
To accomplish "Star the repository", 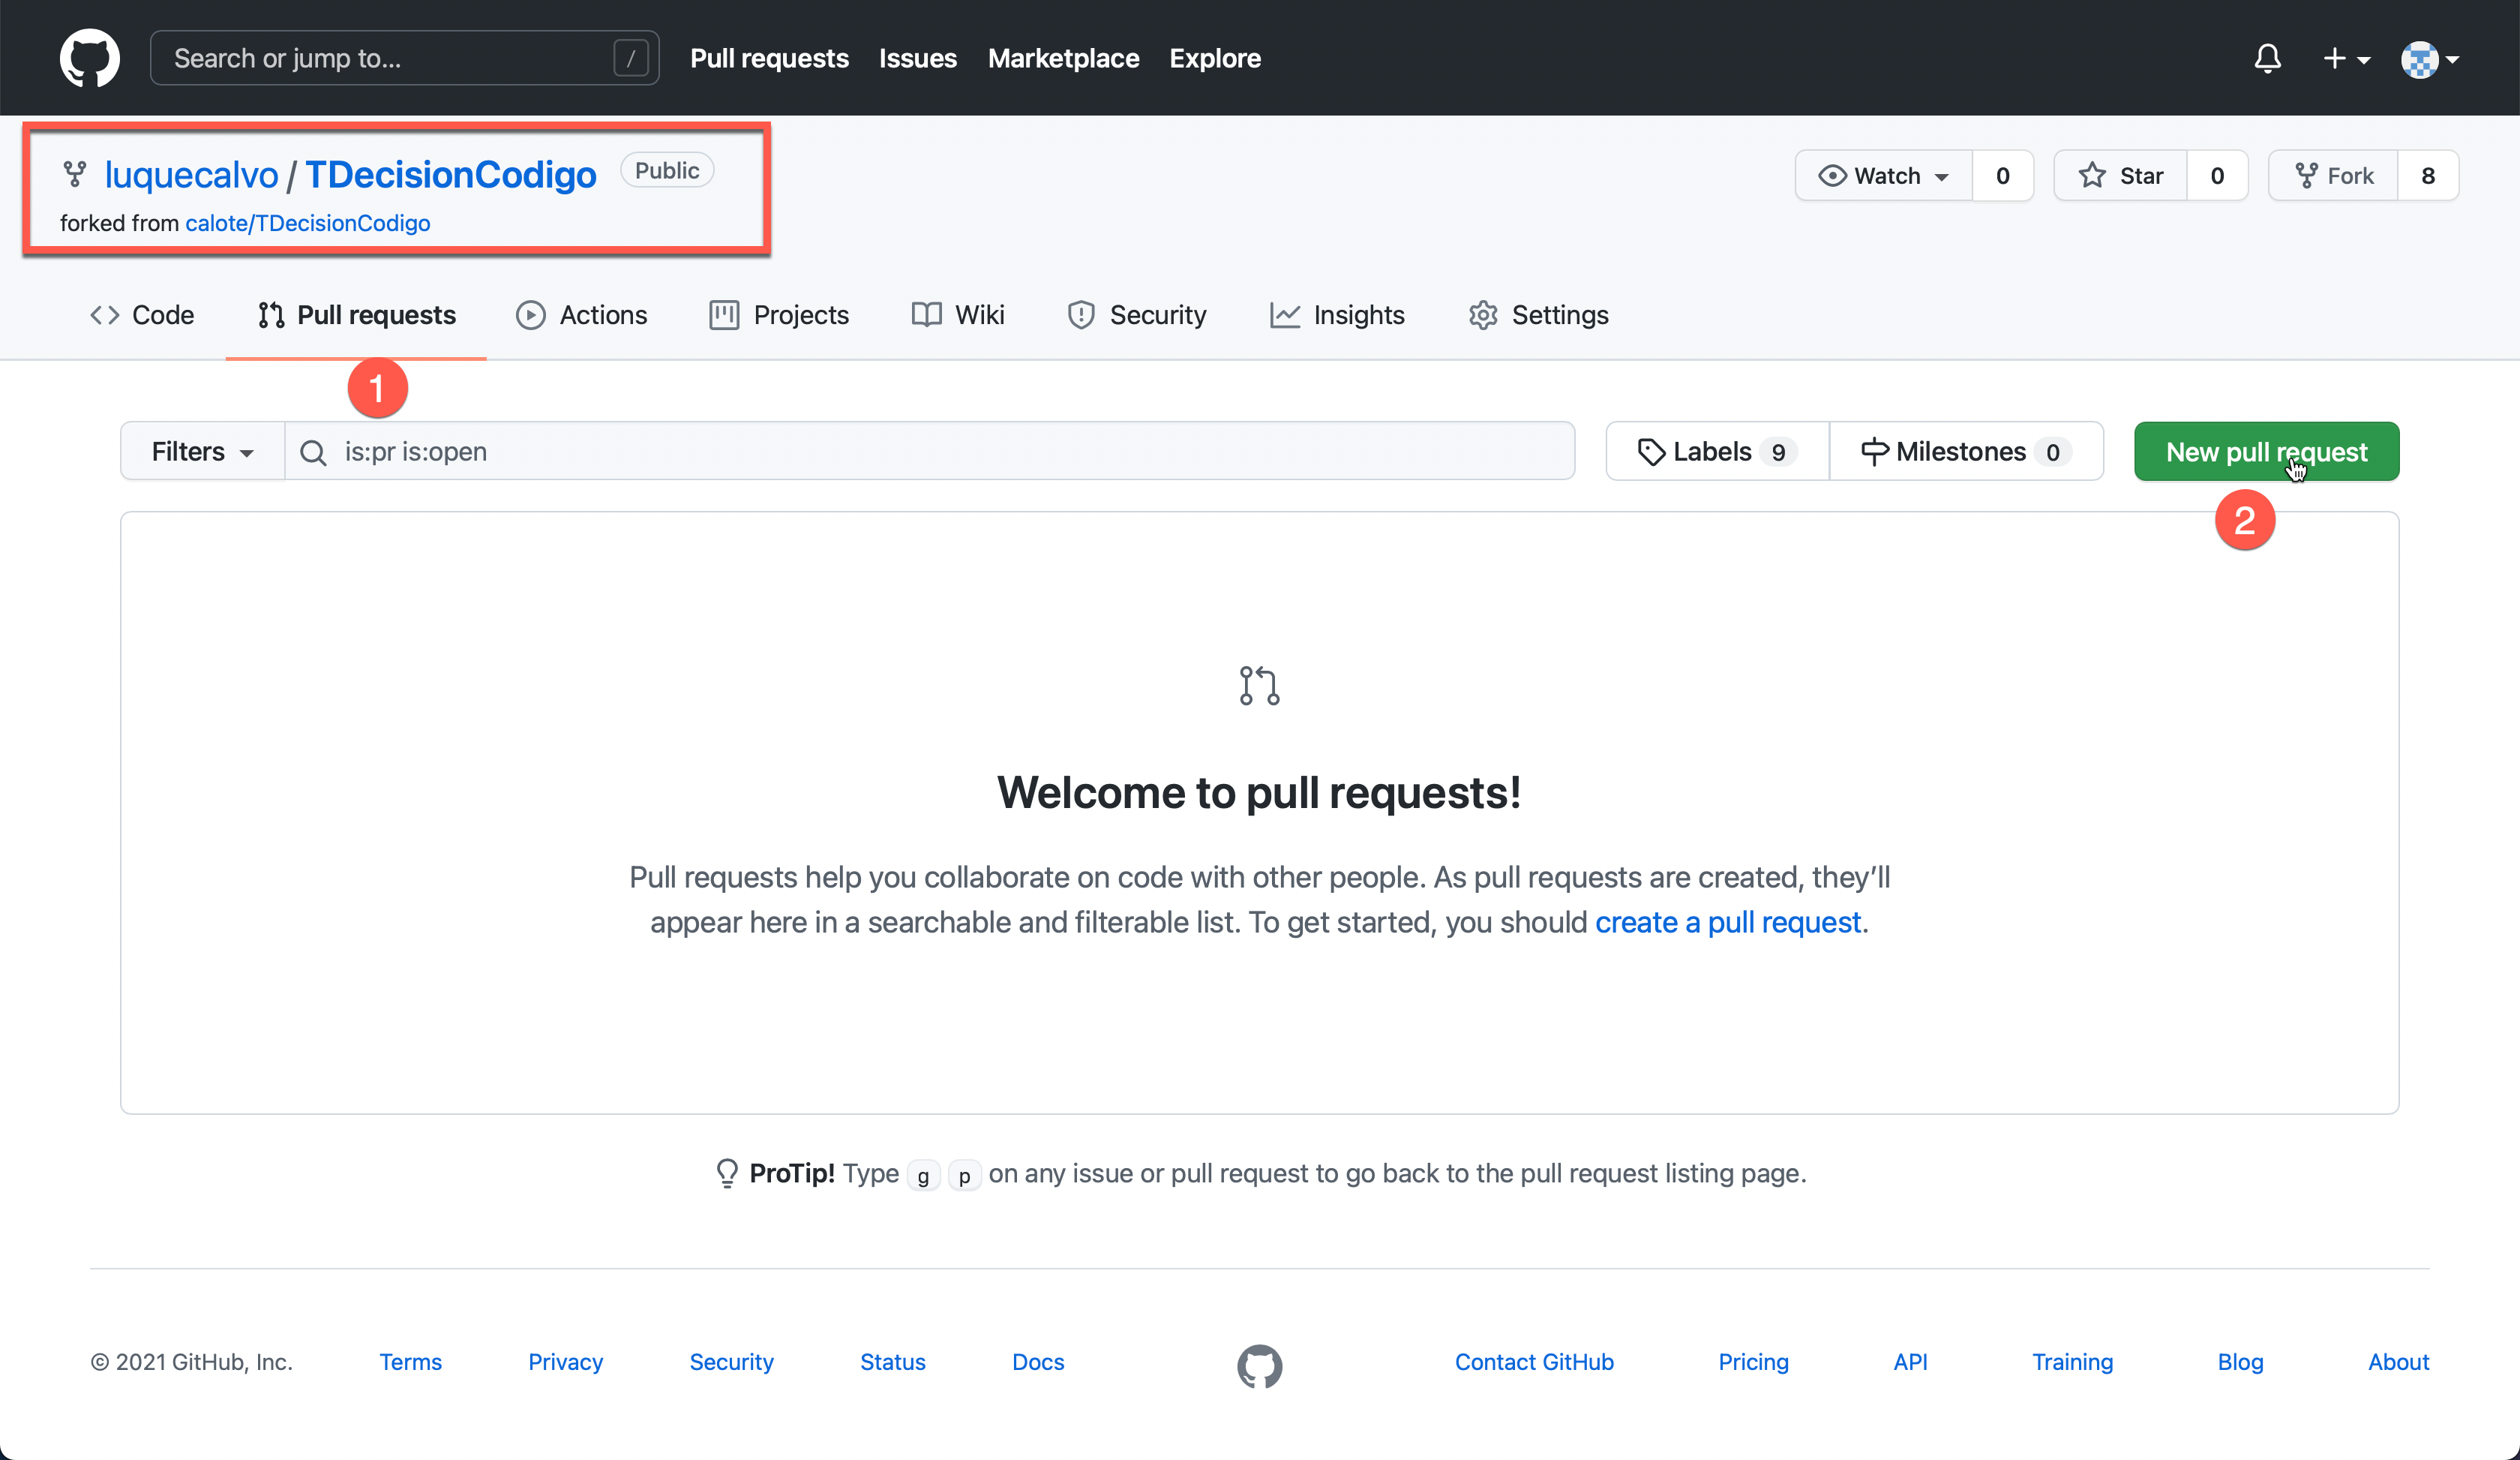I will click(2121, 175).
